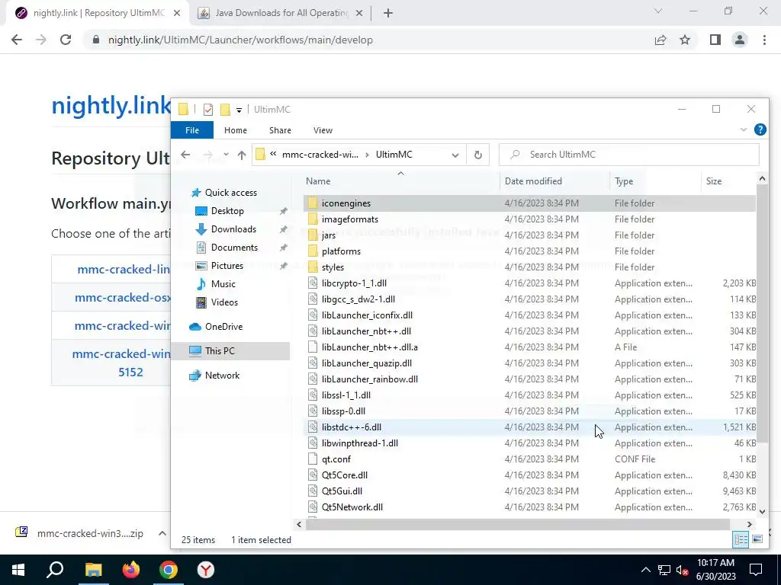The height and width of the screenshot is (585, 781).
Task: Reload the nightly.link page
Action: pos(66,40)
